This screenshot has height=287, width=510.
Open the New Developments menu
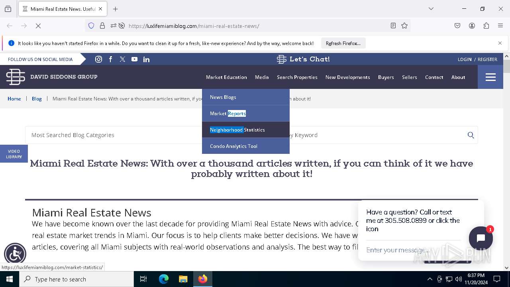point(347,77)
